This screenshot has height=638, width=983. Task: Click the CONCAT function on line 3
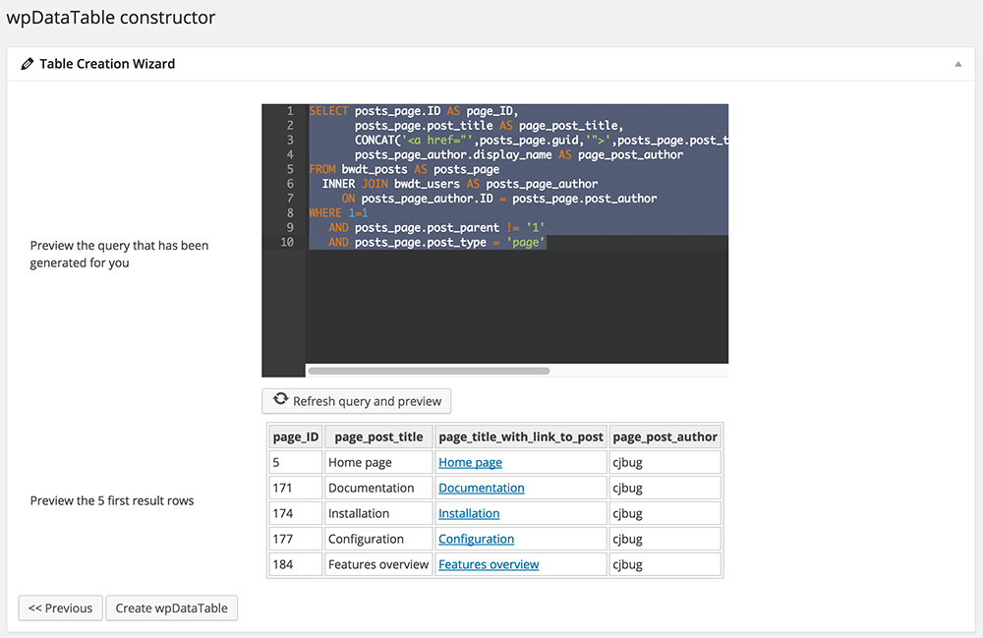[x=375, y=141]
